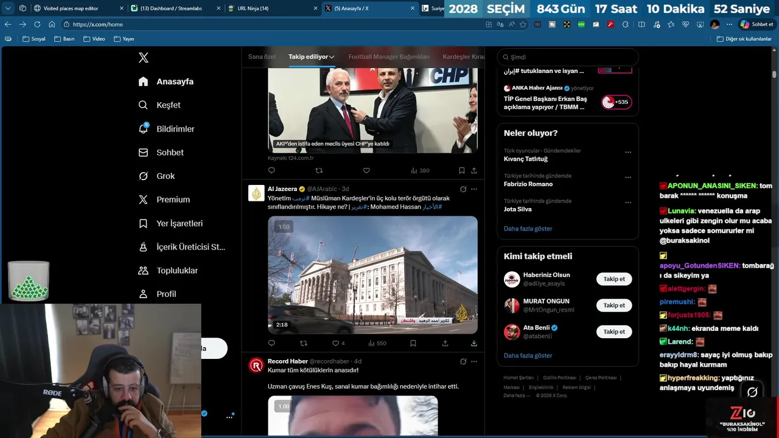Open Premium from sidebar
The image size is (779, 438).
(x=164, y=200)
